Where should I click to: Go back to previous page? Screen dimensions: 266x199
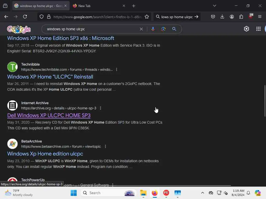click(6, 17)
